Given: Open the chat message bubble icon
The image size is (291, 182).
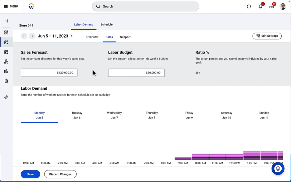Looking at the screenshot, I should point(249,7).
